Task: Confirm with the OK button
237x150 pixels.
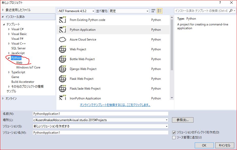Action: pyautogui.click(x=204, y=145)
